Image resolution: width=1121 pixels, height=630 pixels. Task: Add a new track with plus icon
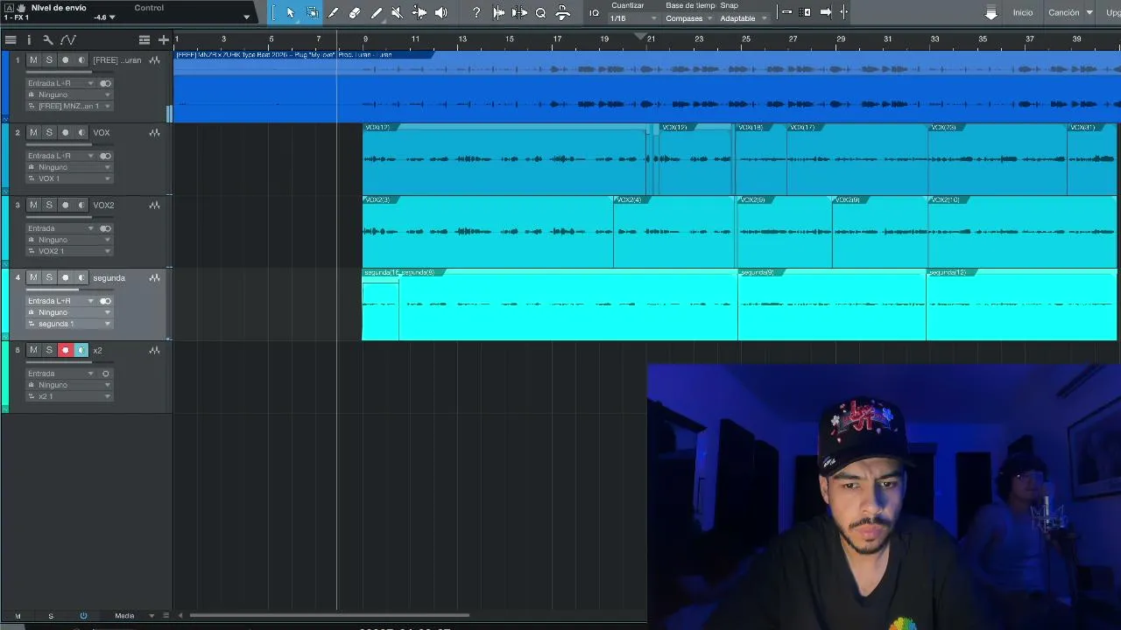pyautogui.click(x=164, y=39)
